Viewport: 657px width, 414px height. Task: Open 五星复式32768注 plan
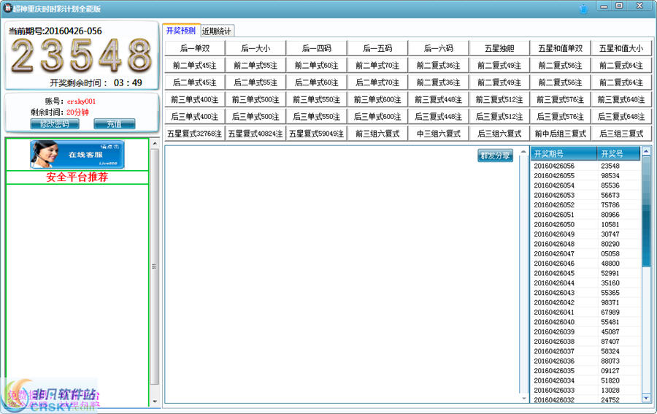click(195, 134)
